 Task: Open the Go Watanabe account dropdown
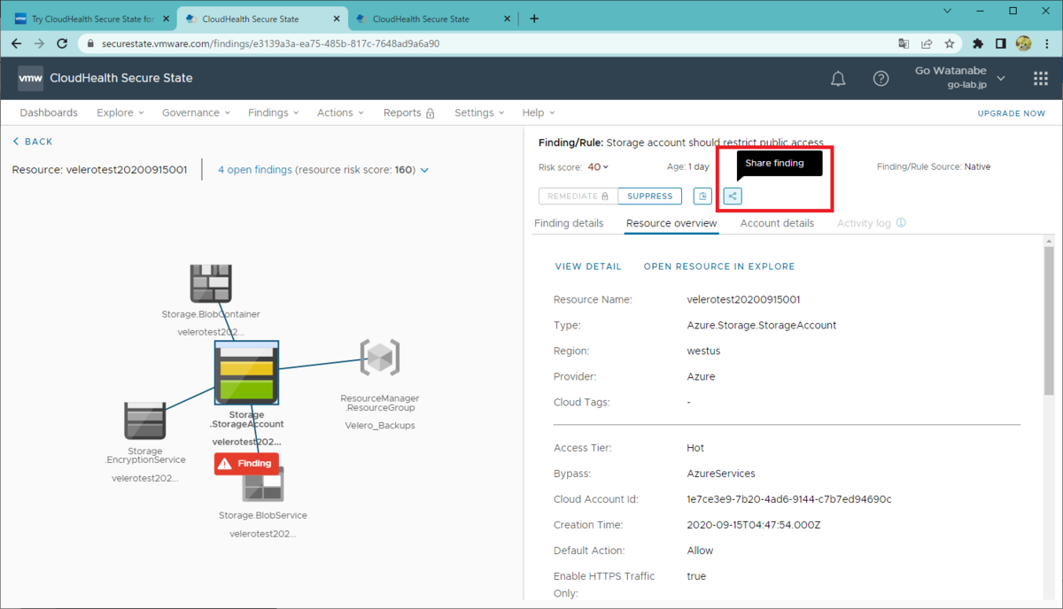(x=960, y=78)
